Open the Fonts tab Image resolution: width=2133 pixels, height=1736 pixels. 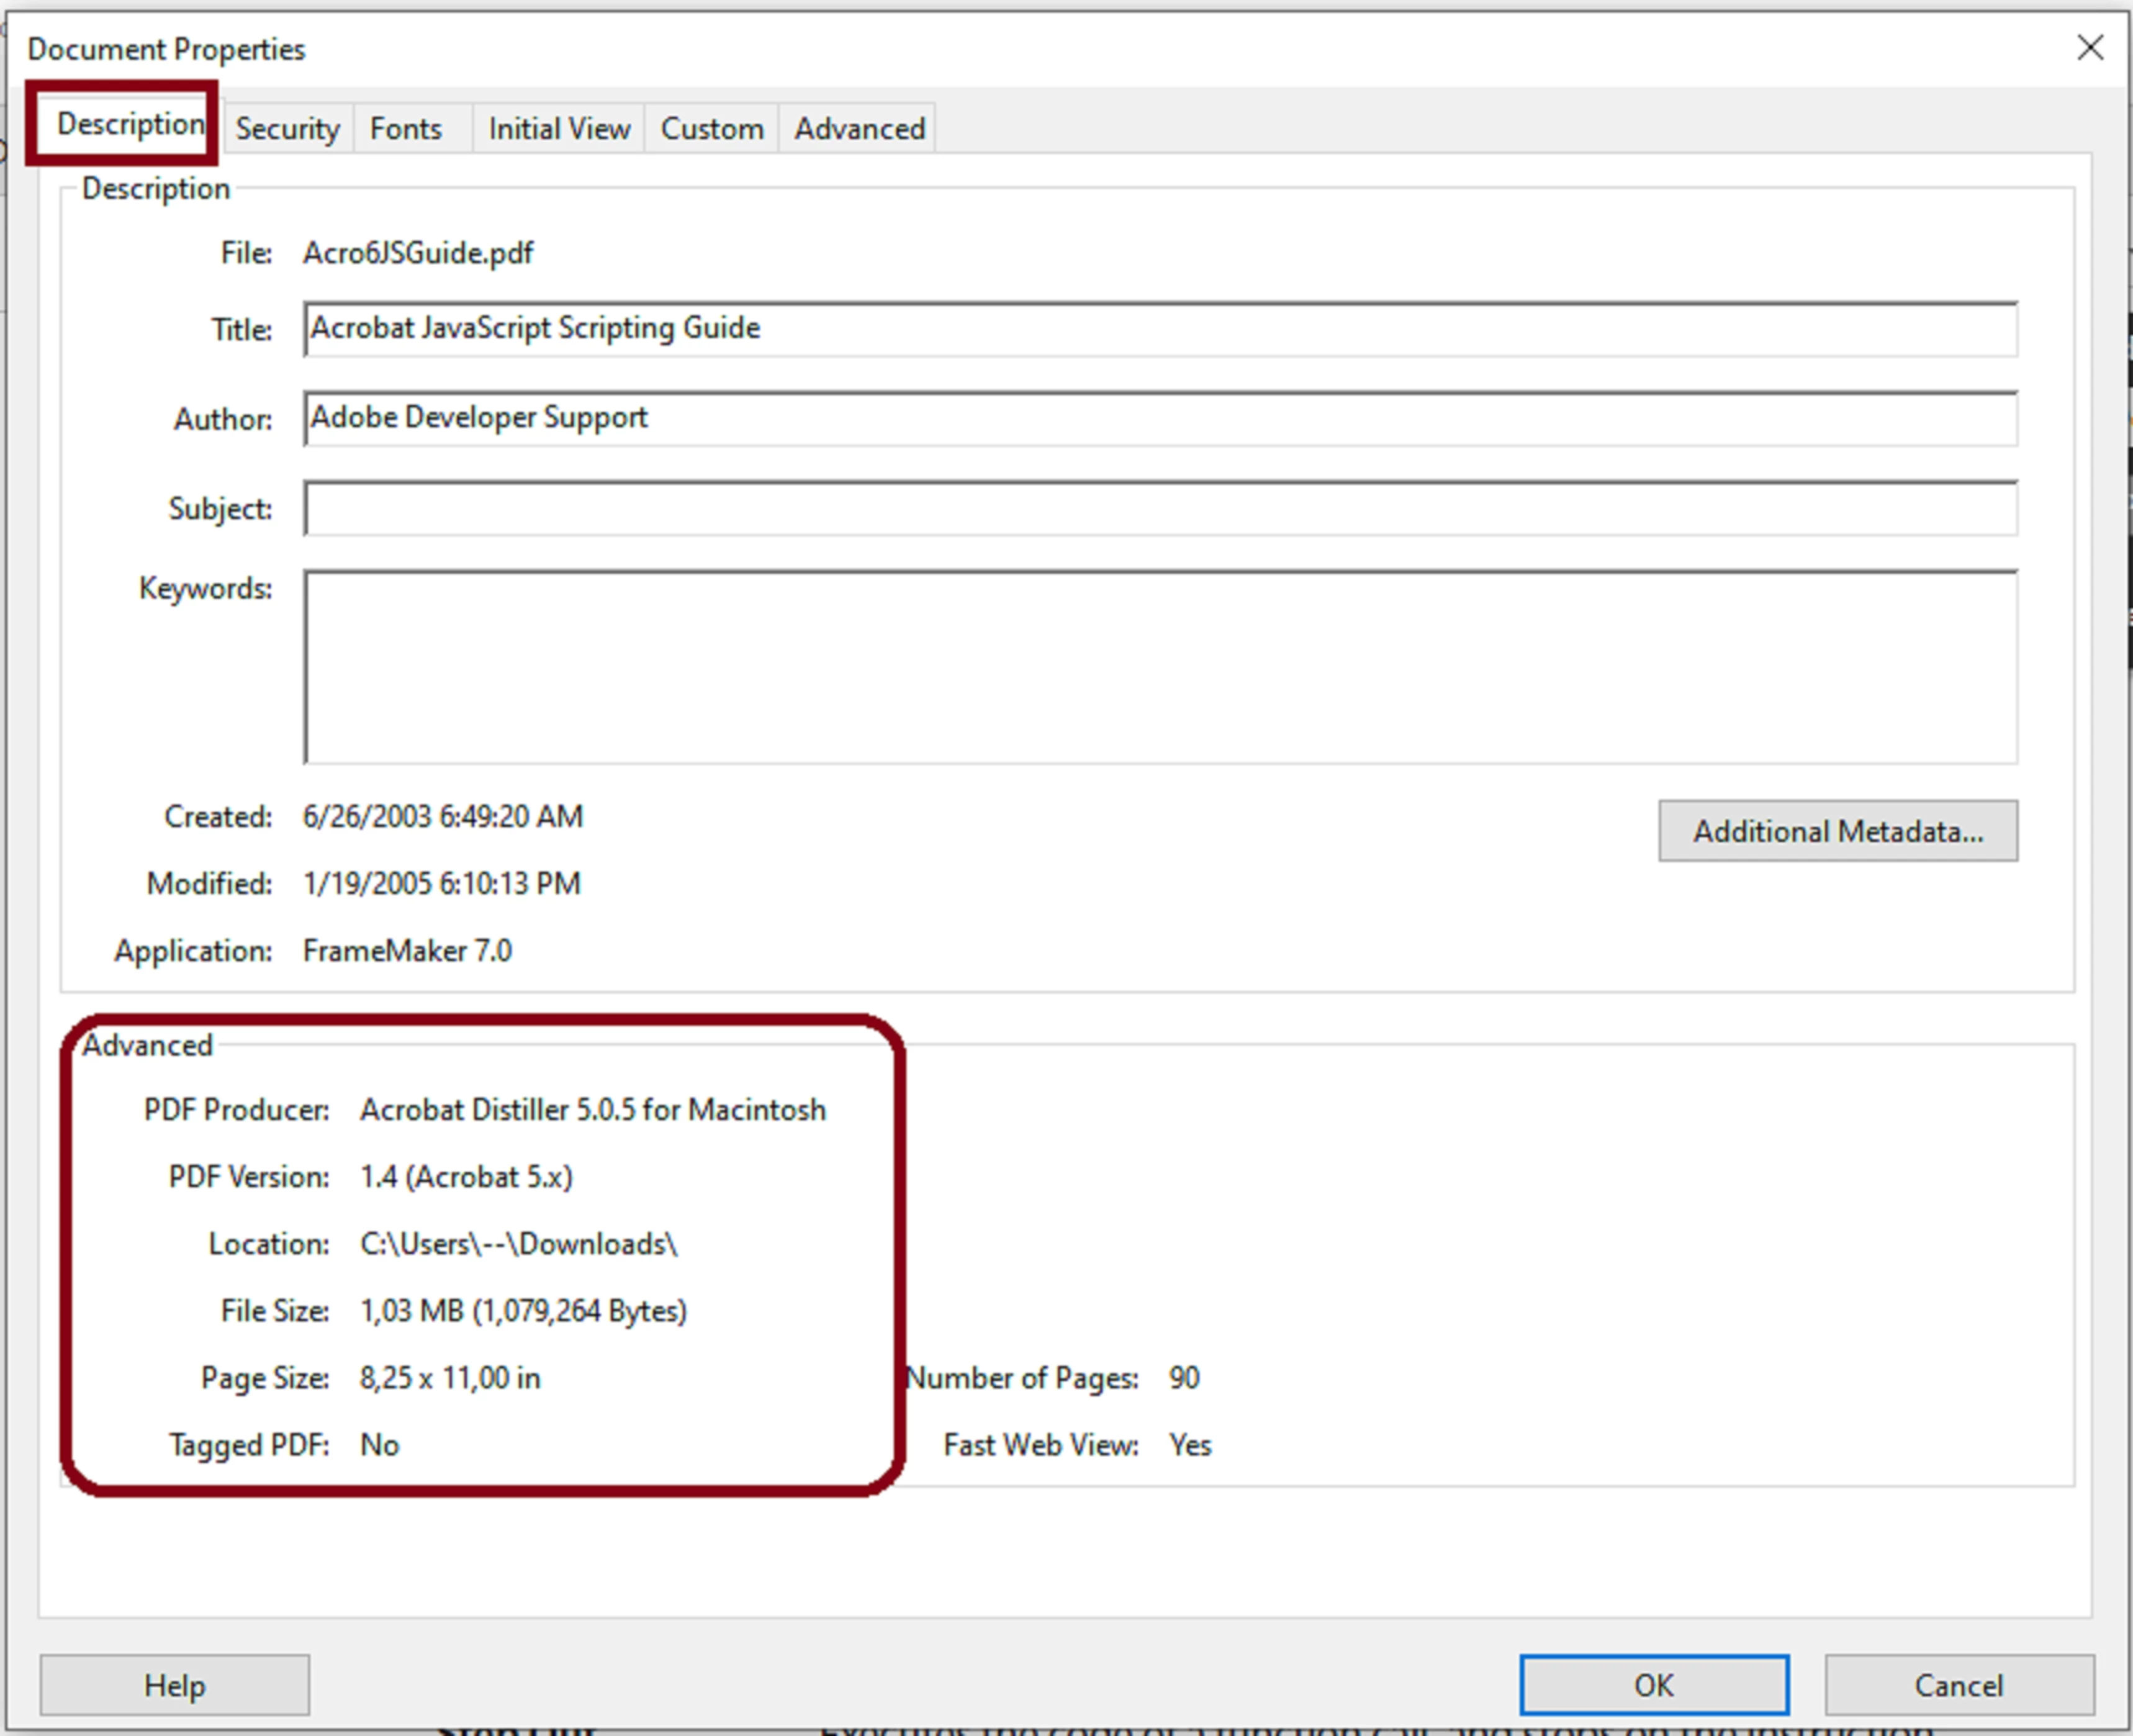tap(406, 129)
